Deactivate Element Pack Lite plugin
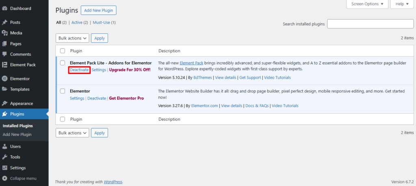The image size is (416, 186). (x=79, y=70)
